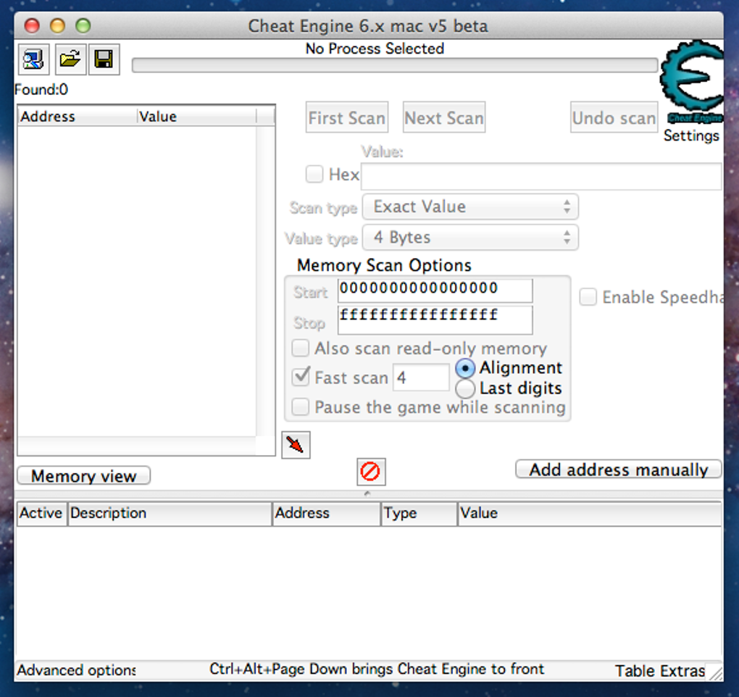Click the Address column header in cheat table

[327, 513]
